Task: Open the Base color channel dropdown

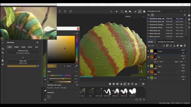Action: pyautogui.click(x=152, y=46)
